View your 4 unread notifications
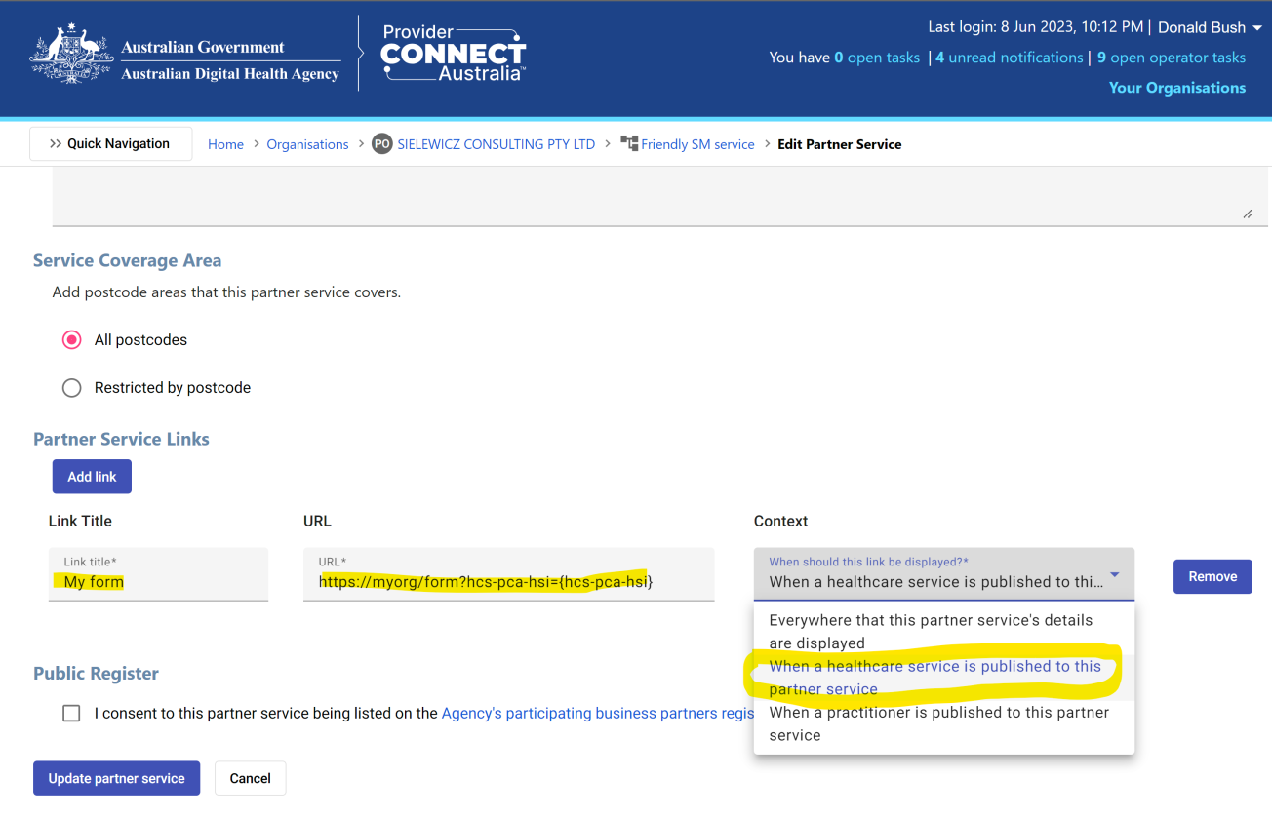Screen dimensions: 1272x818 point(1009,57)
